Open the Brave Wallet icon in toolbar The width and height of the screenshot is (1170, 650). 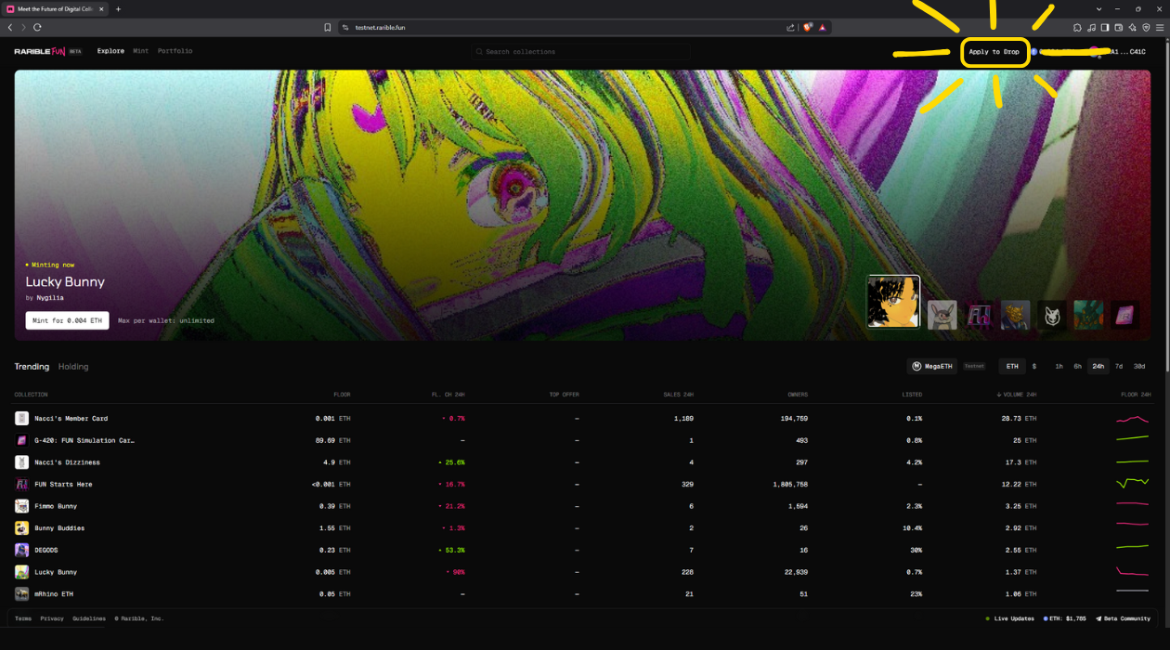(x=1119, y=28)
